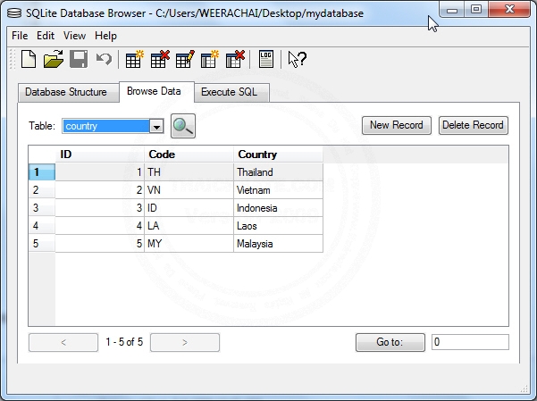Expand the Table dropdown showing country
The width and height of the screenshot is (537, 401).
157,127
